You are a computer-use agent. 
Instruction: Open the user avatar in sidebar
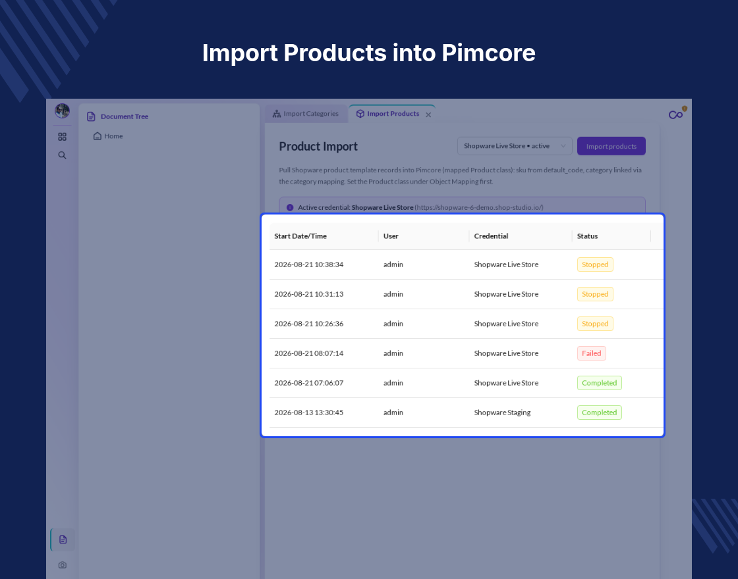[62, 111]
